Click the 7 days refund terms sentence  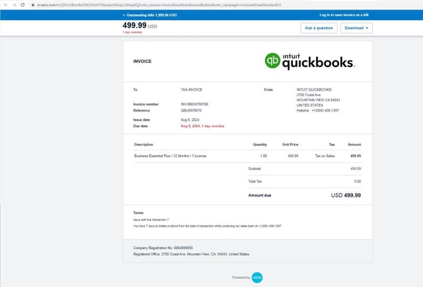207,226
